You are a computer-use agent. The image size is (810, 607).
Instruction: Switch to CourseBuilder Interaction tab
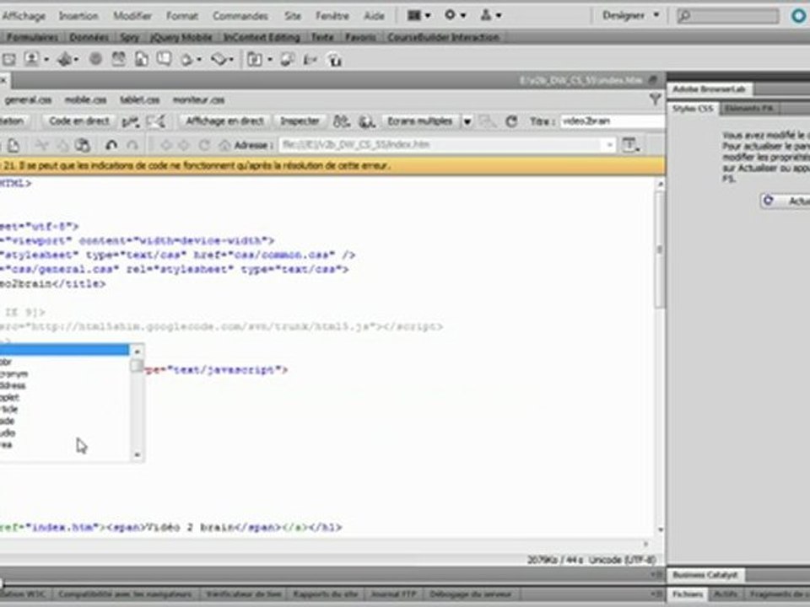[x=443, y=37]
